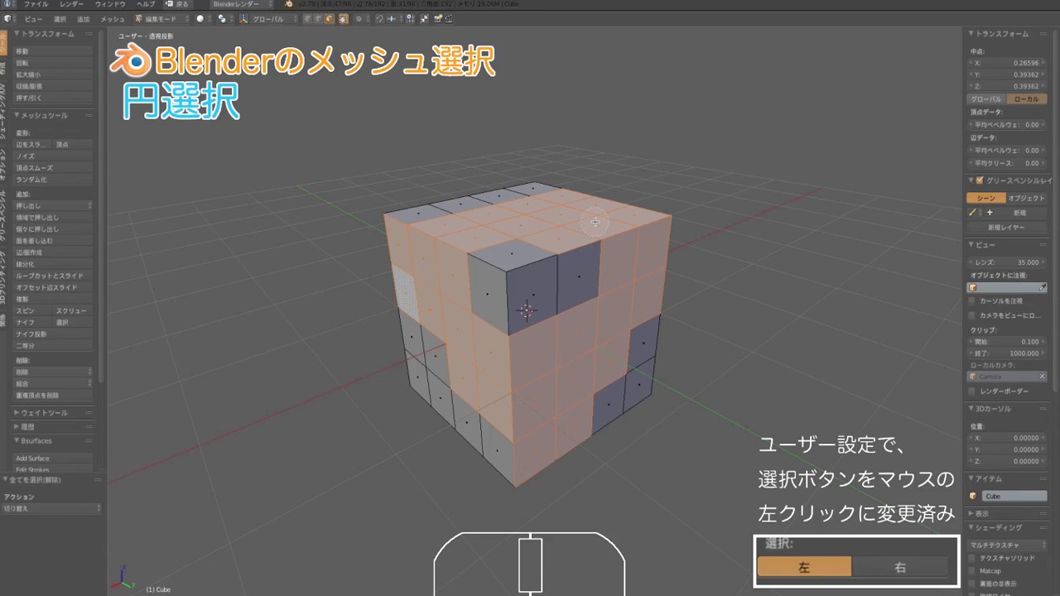Open the ビュー menu in 3D header
The image size is (1060, 596).
pos(33,18)
